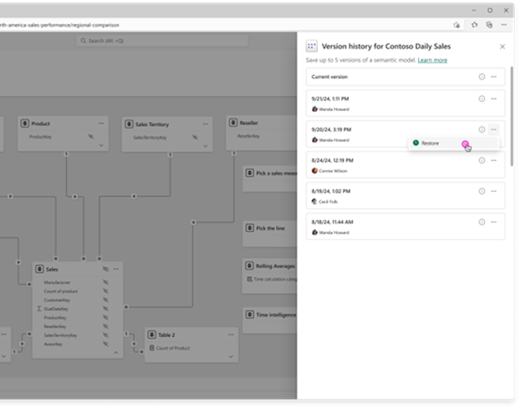Collapse the Sales table field list
This screenshot has width=521, height=408.
pos(116,352)
